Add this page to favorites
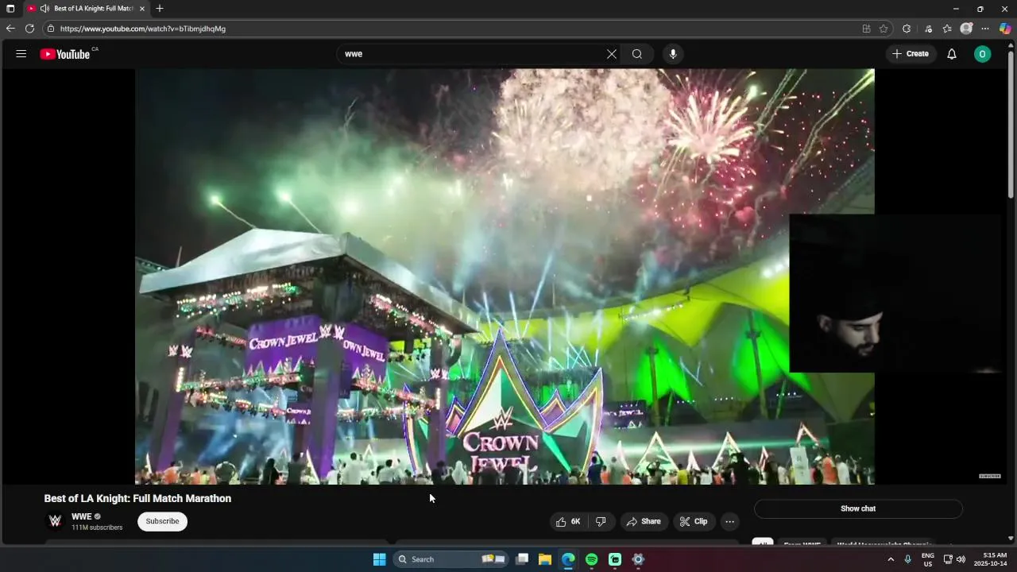The image size is (1017, 572). click(x=884, y=29)
